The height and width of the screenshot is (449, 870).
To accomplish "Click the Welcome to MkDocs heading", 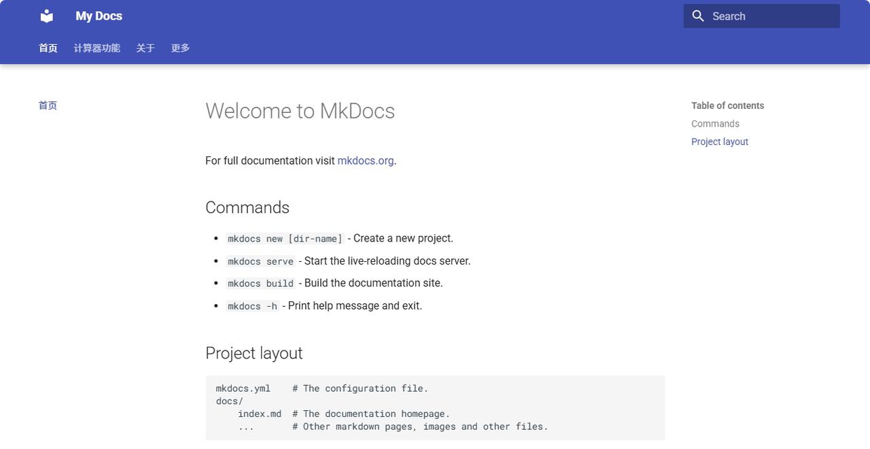I will (x=300, y=111).
